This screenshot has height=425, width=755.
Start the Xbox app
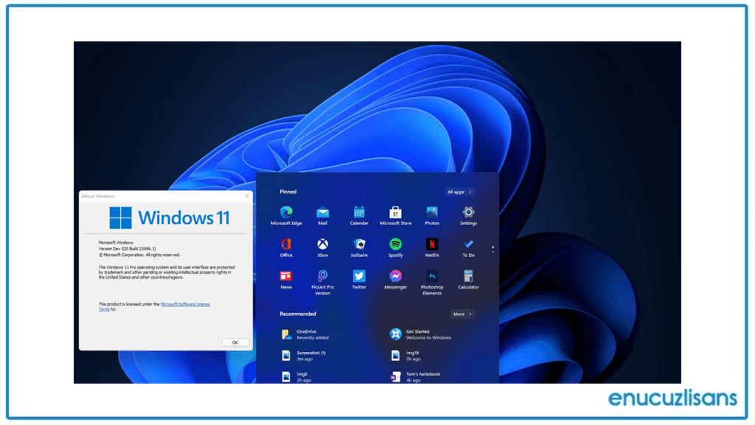(322, 243)
